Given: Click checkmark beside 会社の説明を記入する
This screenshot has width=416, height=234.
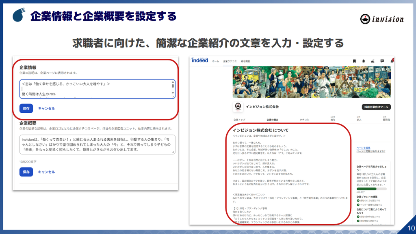Looking at the screenshot, I should point(358,217).
